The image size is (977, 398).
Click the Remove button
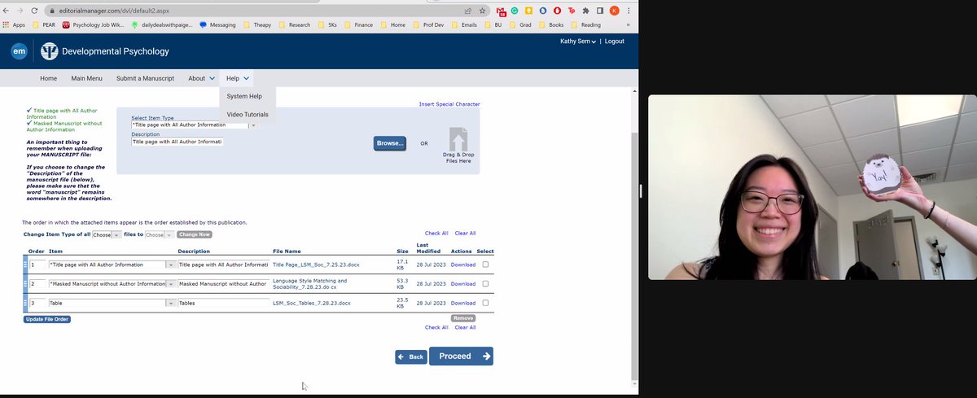coord(462,318)
